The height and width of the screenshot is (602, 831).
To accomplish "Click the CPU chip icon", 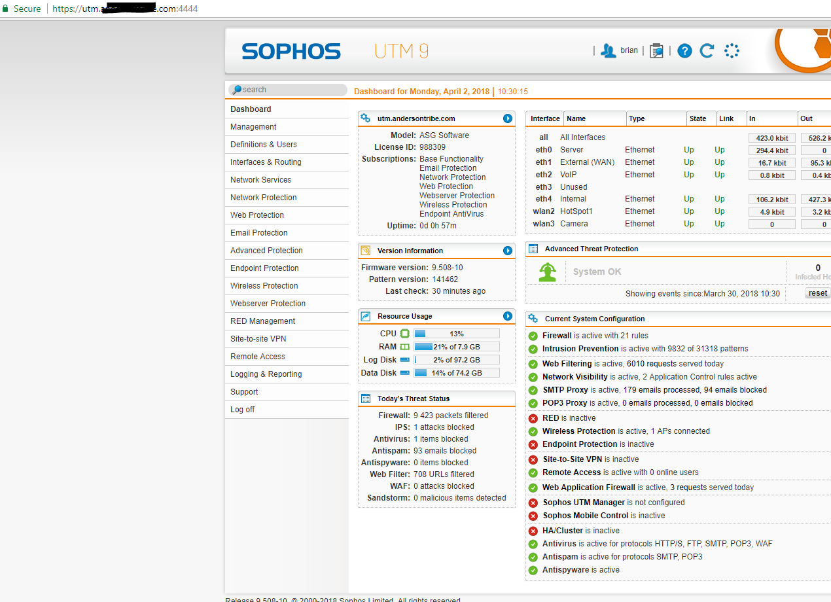I will tap(405, 334).
